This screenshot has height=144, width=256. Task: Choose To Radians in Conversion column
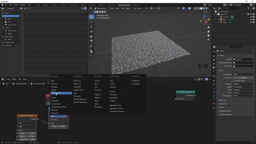136,81
